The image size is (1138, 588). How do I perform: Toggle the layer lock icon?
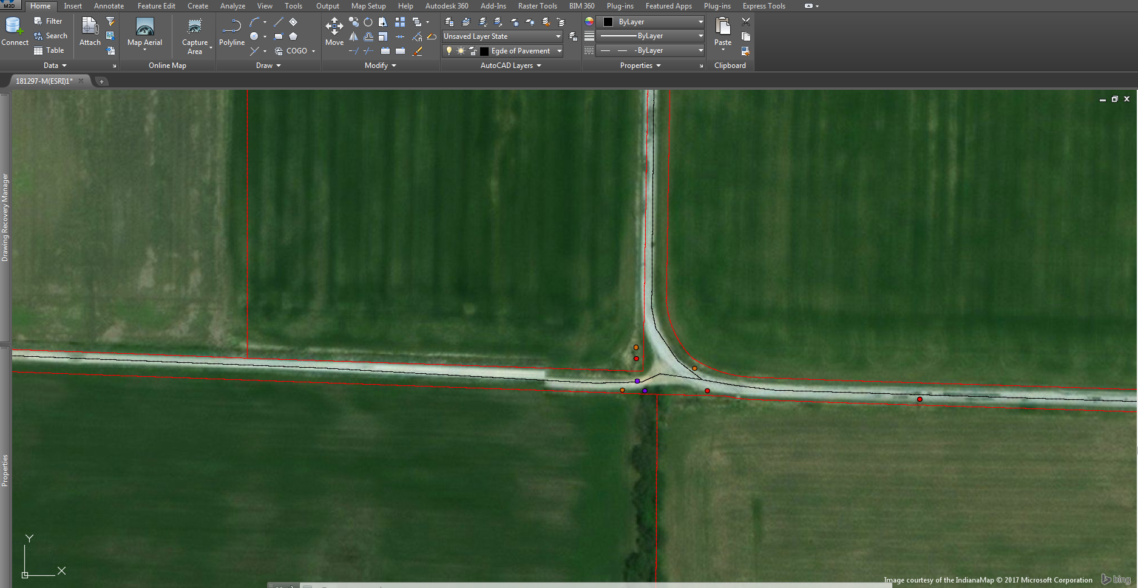[x=473, y=51]
